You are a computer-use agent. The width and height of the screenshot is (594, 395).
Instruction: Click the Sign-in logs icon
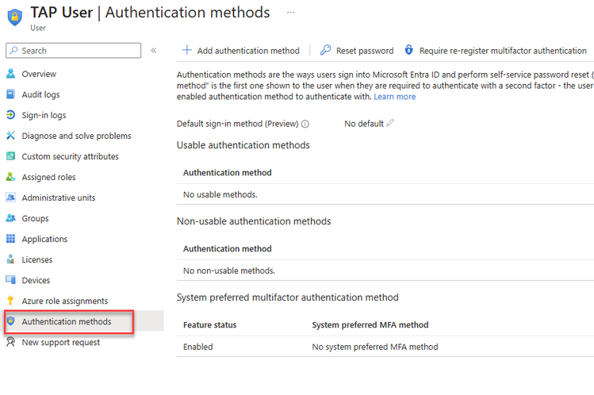11,115
